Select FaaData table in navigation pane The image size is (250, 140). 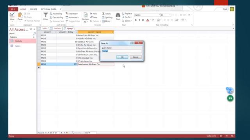(x=23, y=41)
